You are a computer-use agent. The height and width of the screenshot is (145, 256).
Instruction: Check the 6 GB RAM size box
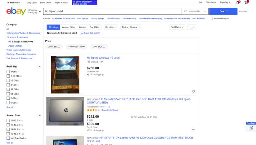click(8, 103)
